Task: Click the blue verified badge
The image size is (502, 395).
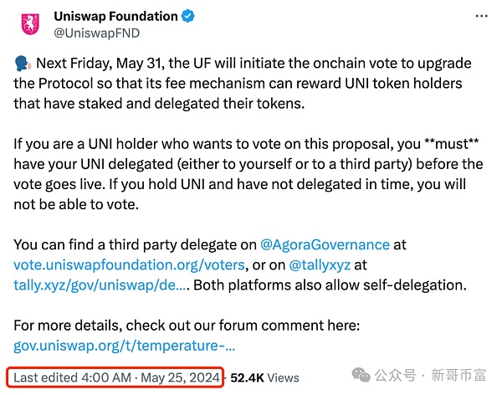Action: click(191, 17)
